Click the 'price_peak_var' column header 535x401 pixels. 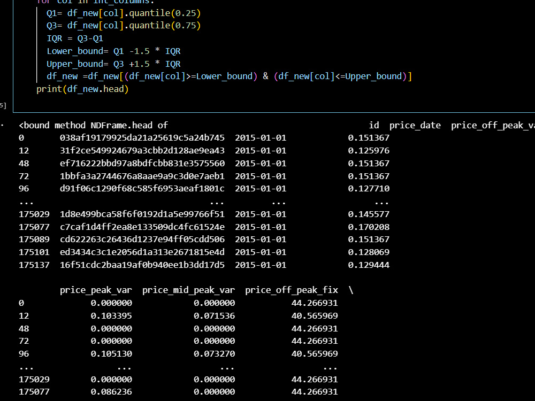click(x=96, y=290)
